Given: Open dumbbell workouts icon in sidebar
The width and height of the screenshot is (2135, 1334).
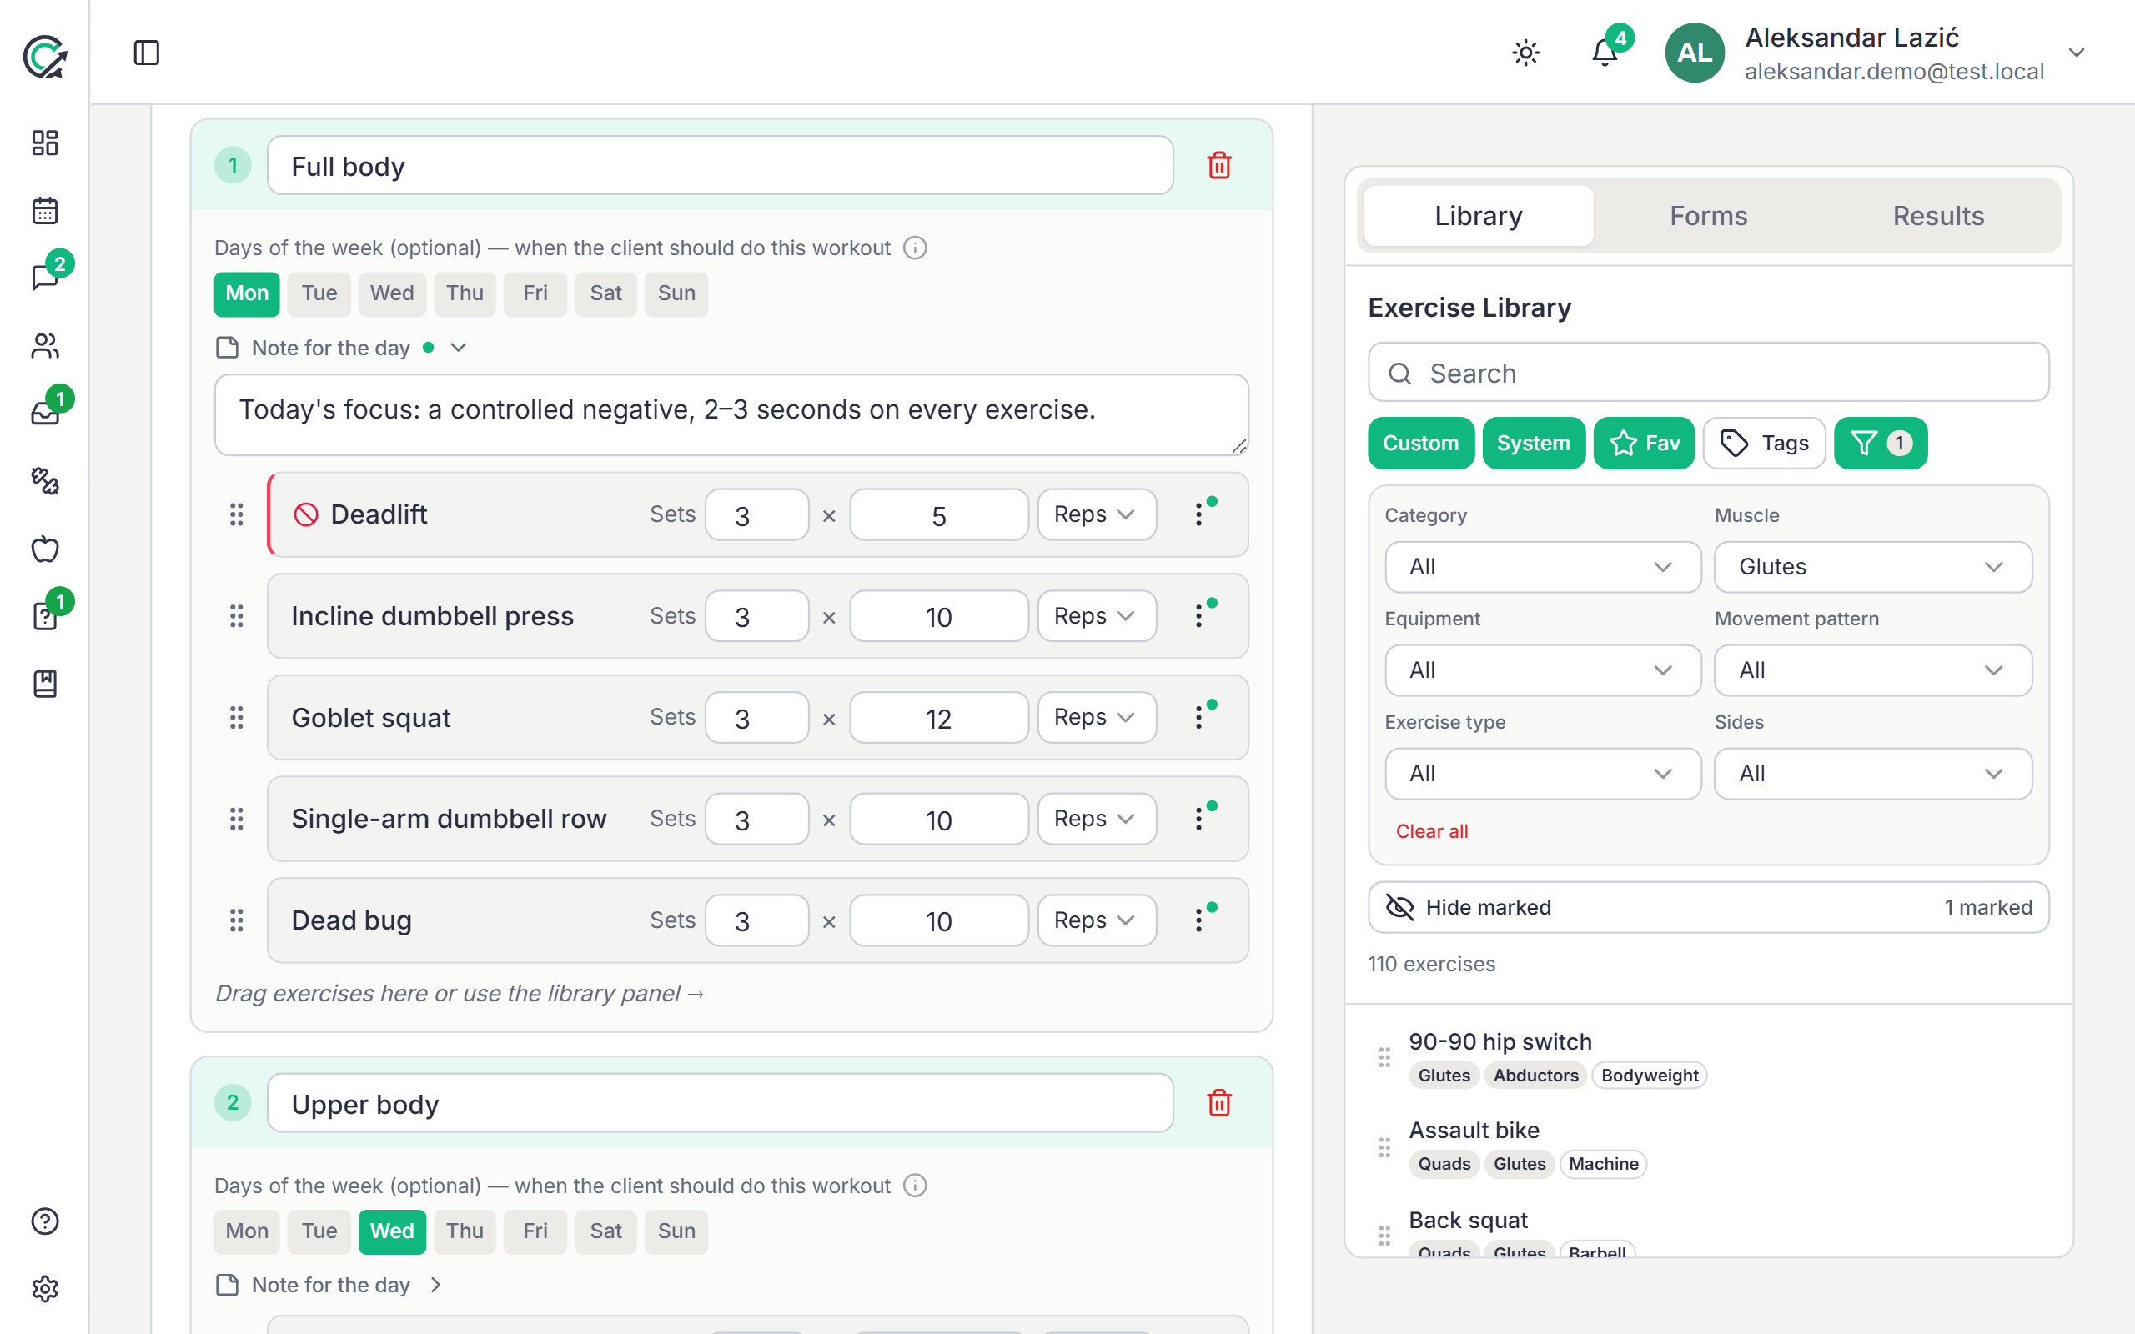Looking at the screenshot, I should (x=45, y=481).
